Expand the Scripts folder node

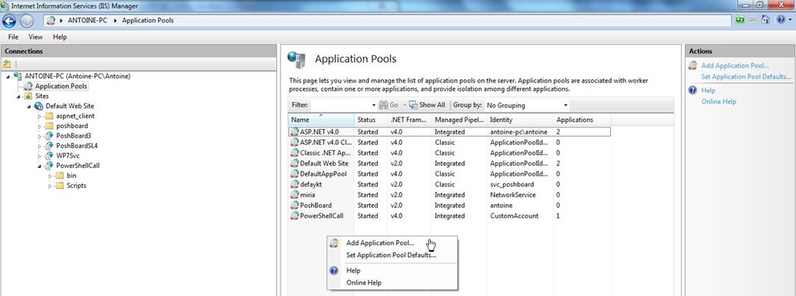pos(51,186)
